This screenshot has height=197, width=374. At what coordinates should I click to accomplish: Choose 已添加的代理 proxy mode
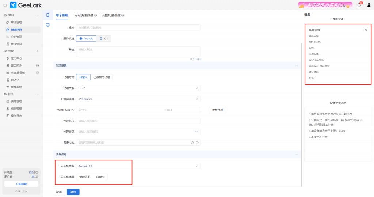pos(102,77)
